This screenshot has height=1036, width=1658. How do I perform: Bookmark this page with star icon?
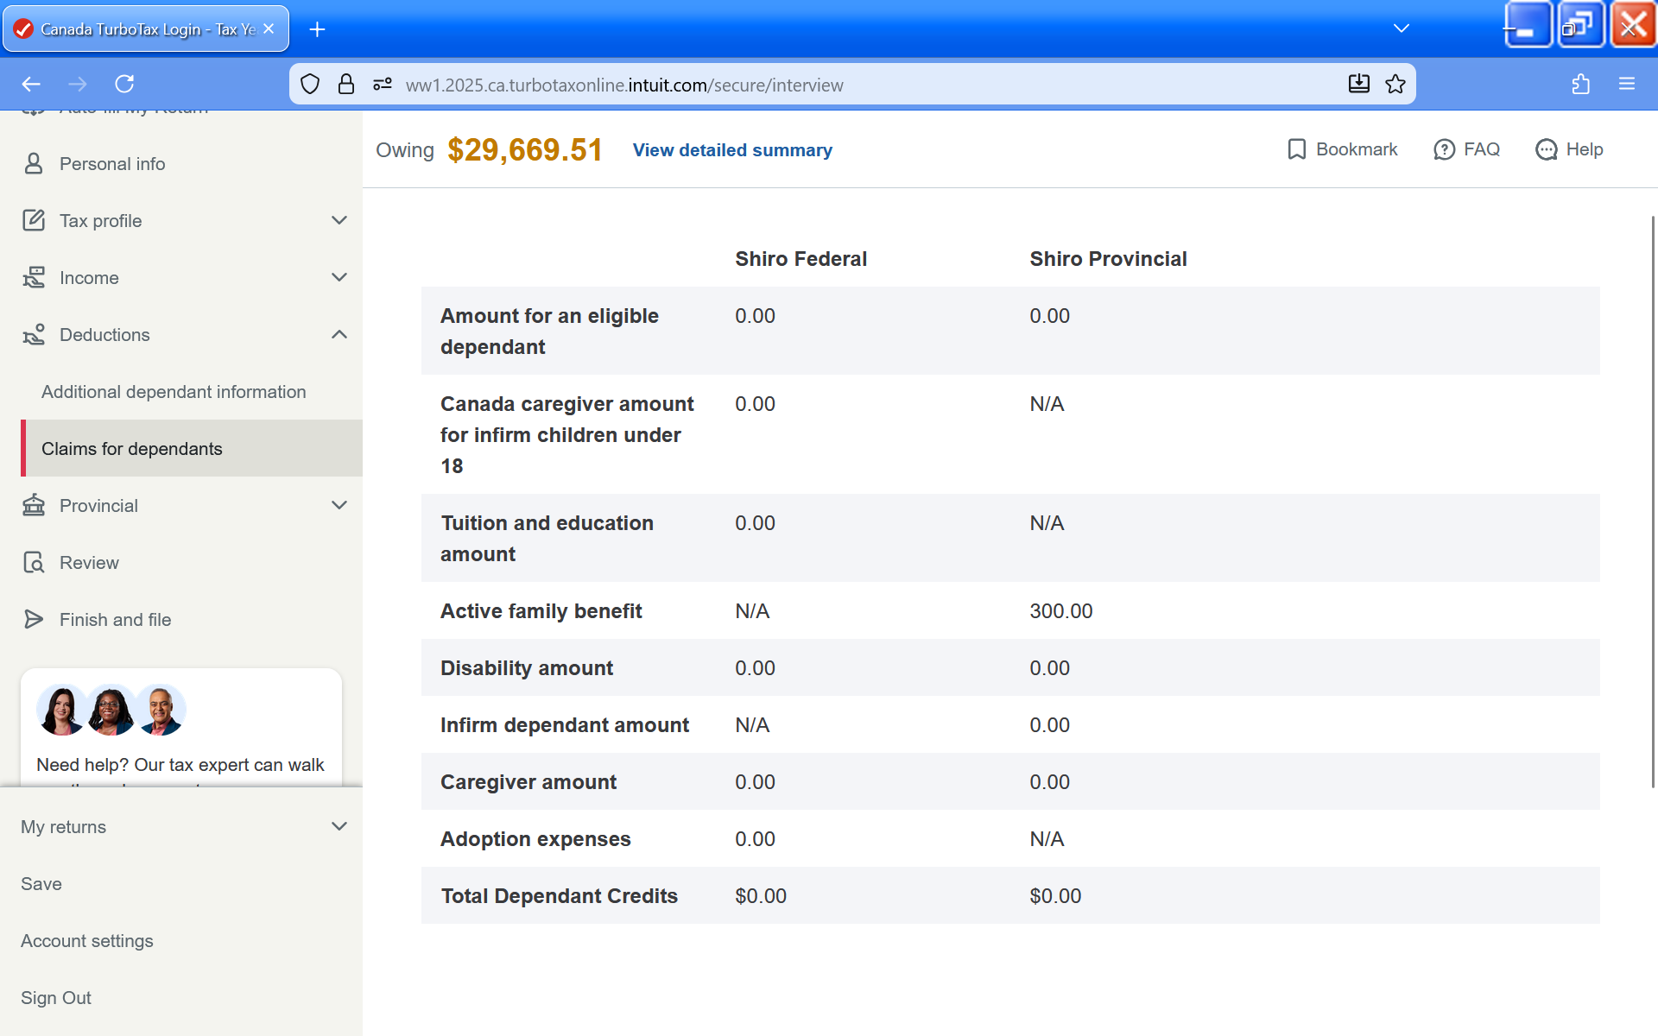point(1395,84)
